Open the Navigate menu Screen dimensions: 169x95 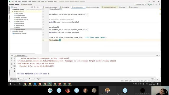point(24,2)
